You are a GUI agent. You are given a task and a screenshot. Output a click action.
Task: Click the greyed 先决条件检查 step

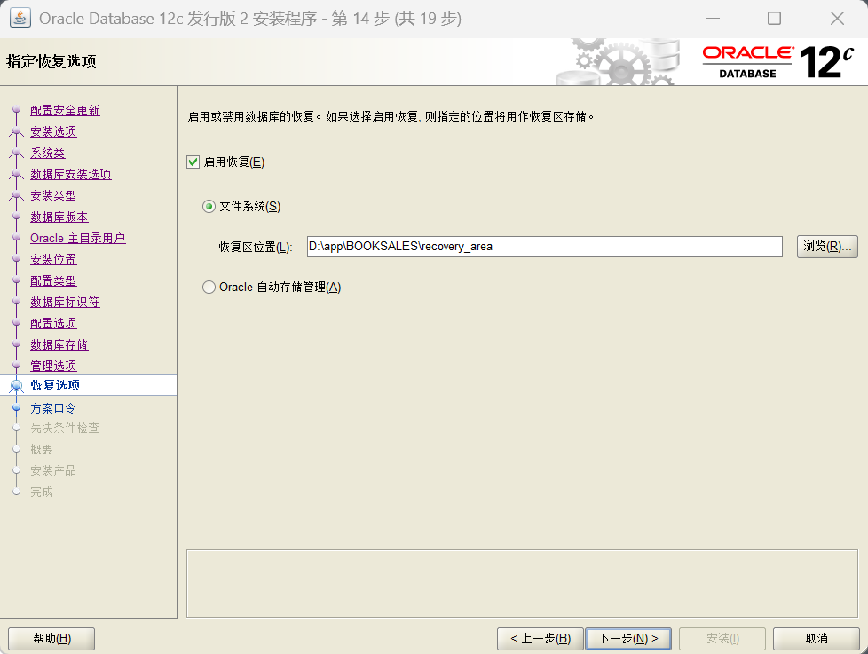coord(65,428)
